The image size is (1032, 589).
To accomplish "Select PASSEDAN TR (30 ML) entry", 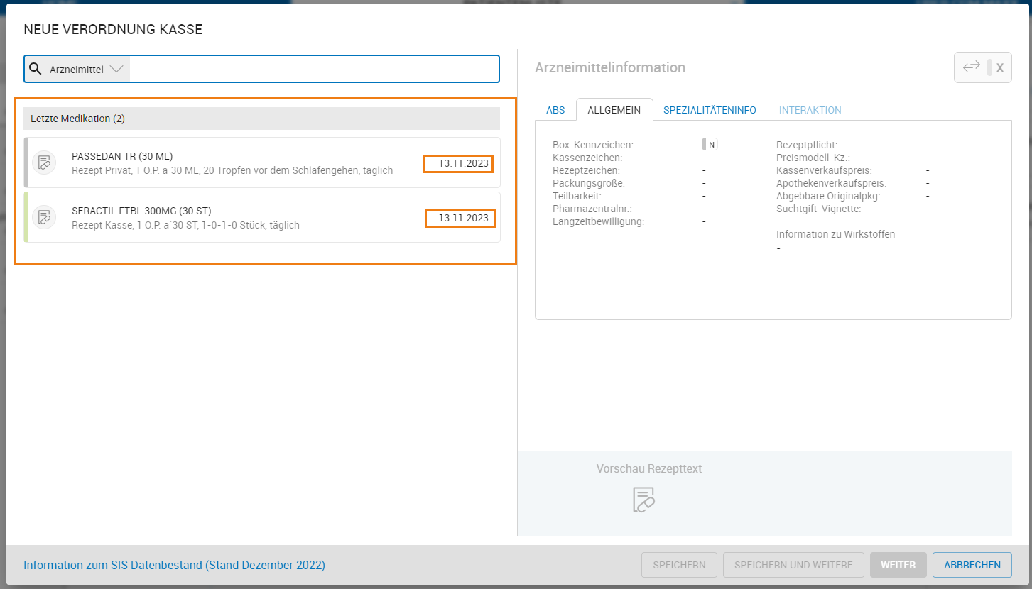I will pyautogui.click(x=262, y=163).
